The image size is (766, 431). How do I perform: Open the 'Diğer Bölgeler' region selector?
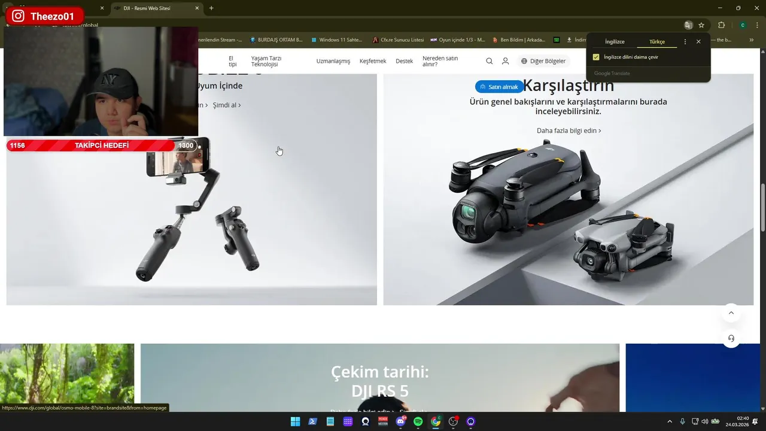(543, 61)
